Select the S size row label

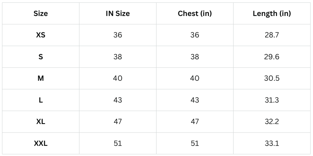41,57
